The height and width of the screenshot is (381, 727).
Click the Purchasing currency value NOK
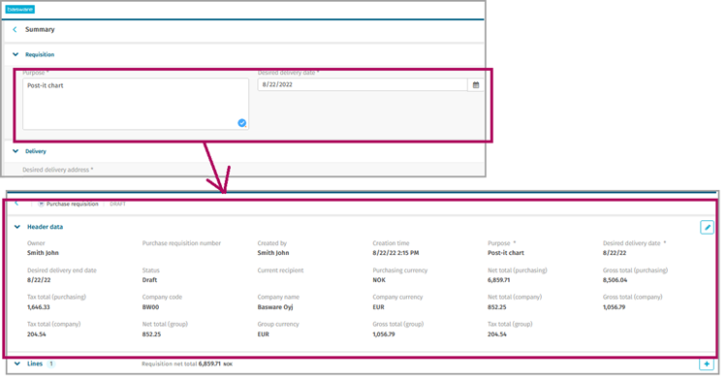point(379,280)
